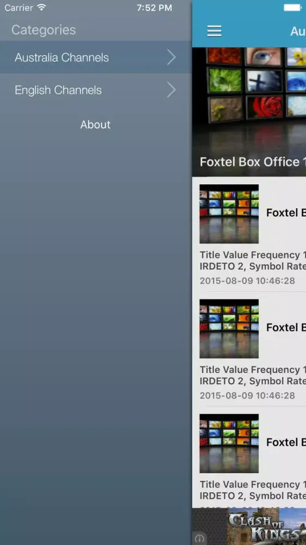
Task: Tap the hamburger menu icon
Action: pos(214,31)
